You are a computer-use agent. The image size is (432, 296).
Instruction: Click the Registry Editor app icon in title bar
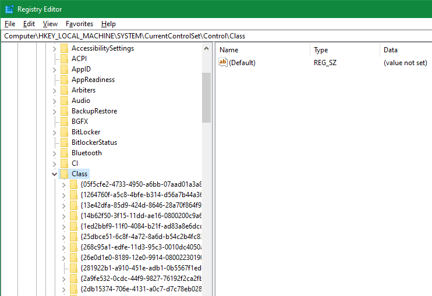pyautogui.click(x=9, y=9)
